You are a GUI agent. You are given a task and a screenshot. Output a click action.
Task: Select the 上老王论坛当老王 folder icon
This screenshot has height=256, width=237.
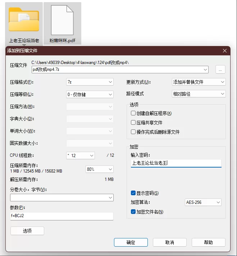pyautogui.click(x=24, y=19)
